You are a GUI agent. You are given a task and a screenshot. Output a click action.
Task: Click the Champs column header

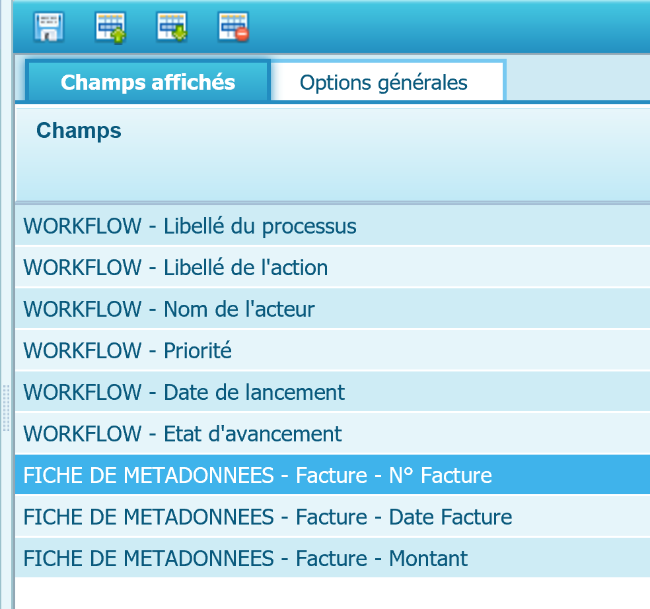[x=79, y=131]
